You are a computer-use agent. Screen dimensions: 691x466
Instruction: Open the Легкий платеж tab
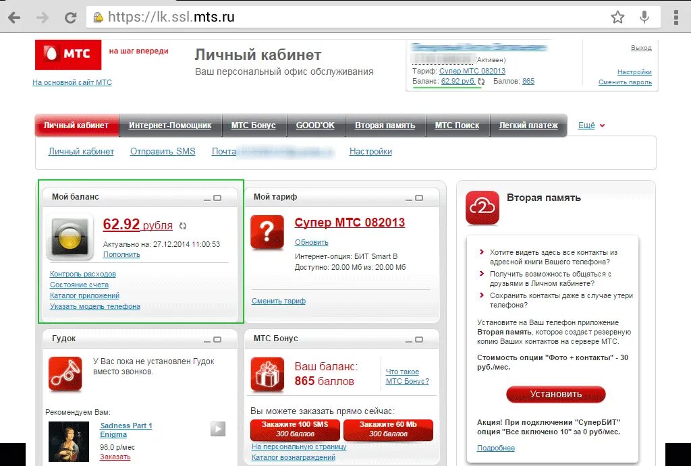(x=528, y=125)
